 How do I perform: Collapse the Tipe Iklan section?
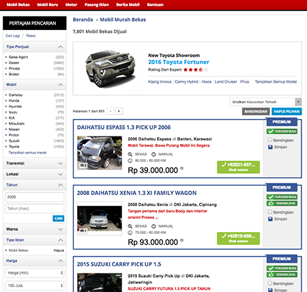point(35,240)
